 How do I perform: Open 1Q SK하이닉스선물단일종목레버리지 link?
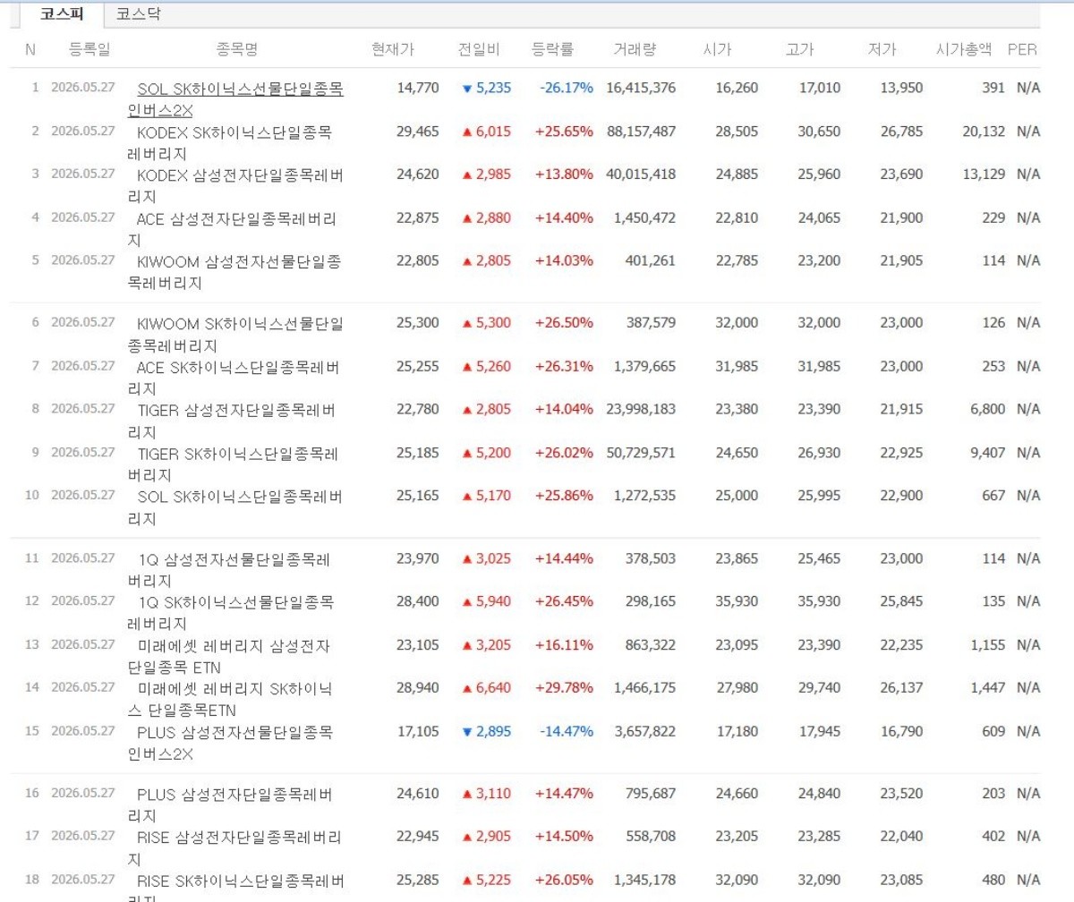231,612
